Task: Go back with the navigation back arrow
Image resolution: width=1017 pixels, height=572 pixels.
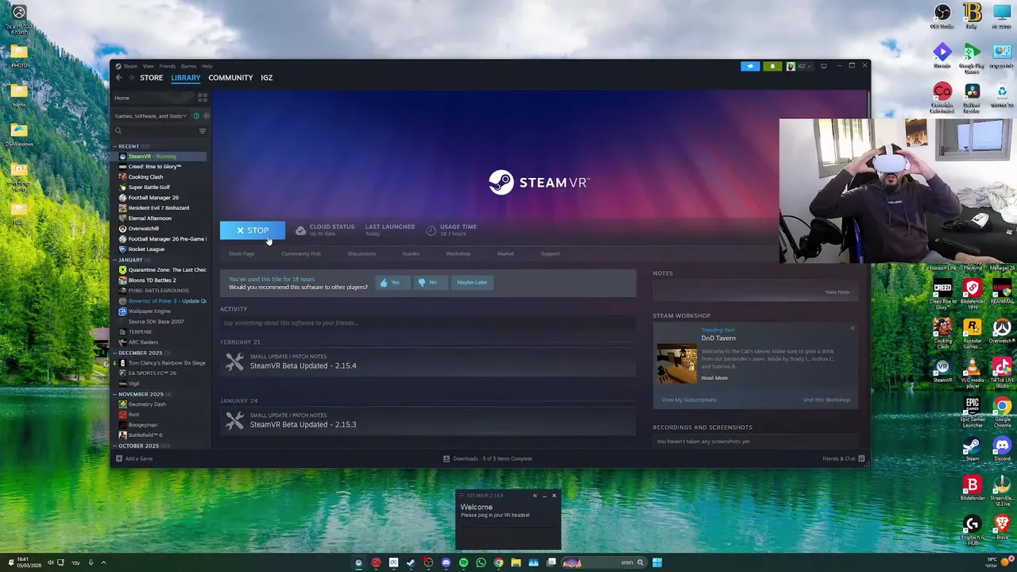Action: click(119, 78)
